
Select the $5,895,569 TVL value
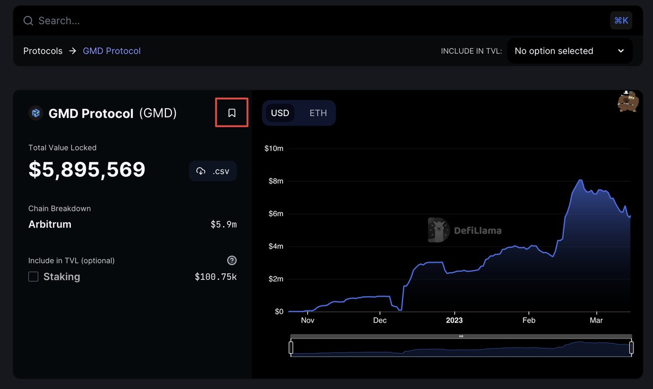[87, 170]
